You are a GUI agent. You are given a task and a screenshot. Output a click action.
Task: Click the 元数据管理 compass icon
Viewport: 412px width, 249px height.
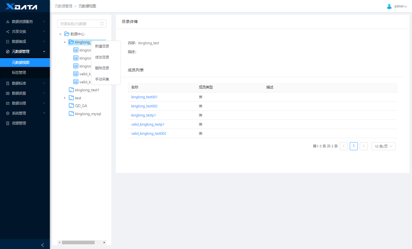(8, 51)
